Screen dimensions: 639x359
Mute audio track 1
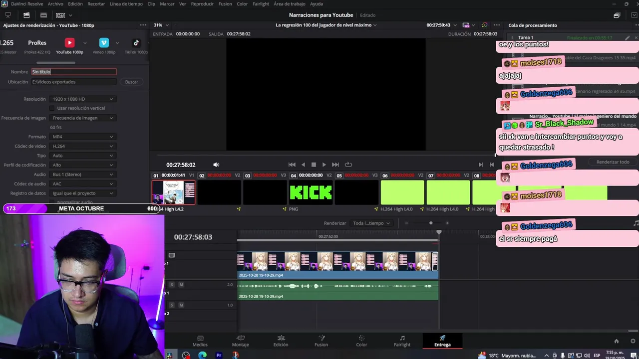(181, 285)
